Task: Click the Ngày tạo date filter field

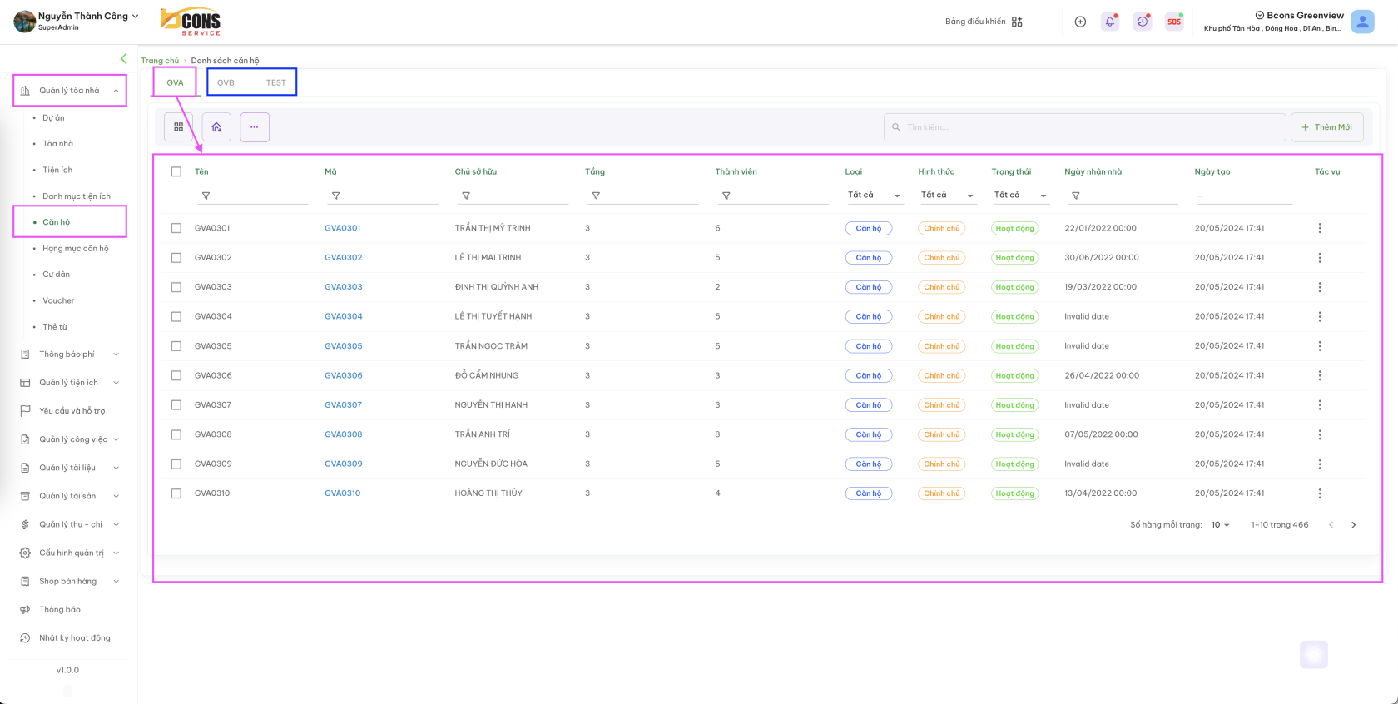Action: 1243,196
